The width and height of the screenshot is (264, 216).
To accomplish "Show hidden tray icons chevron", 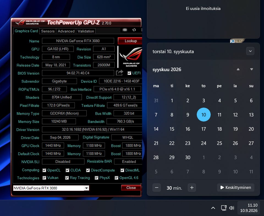I will point(213,208).
